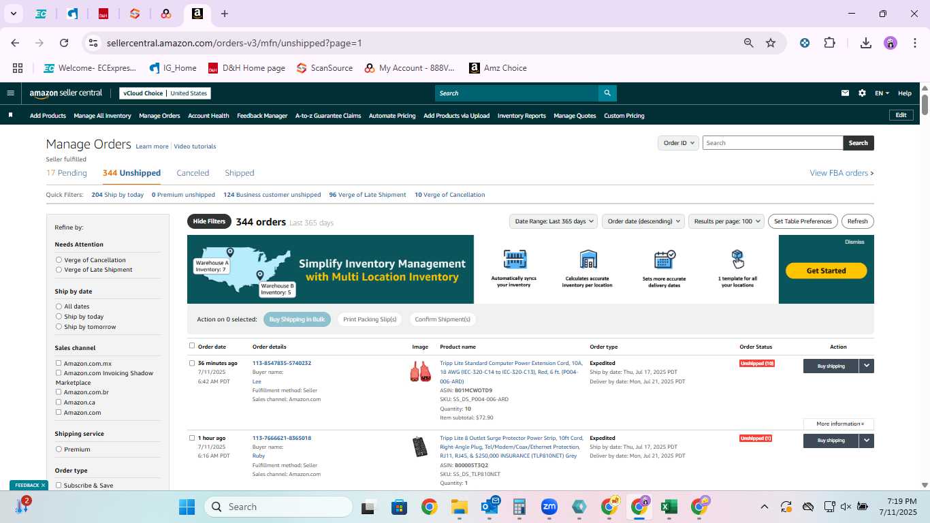
Task: Select the Verge of Late Shipment radio
Action: 59,270
